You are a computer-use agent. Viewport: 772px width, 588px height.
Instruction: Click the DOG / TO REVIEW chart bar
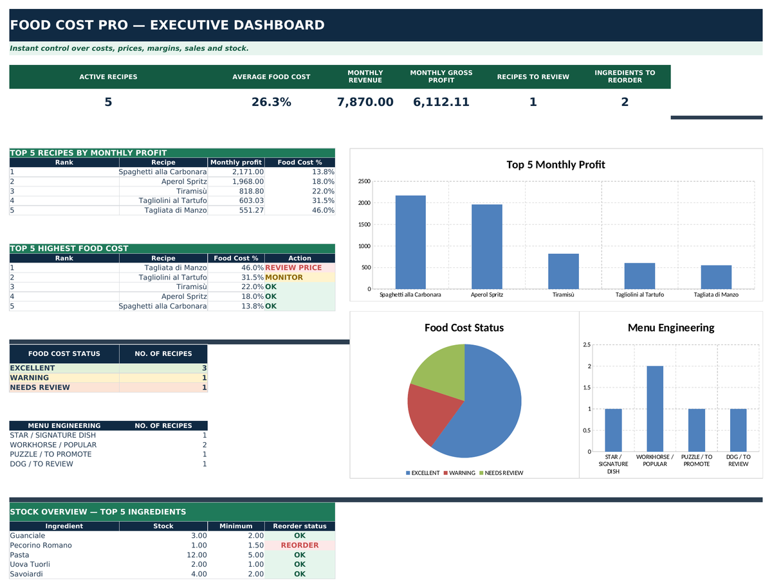739,430
